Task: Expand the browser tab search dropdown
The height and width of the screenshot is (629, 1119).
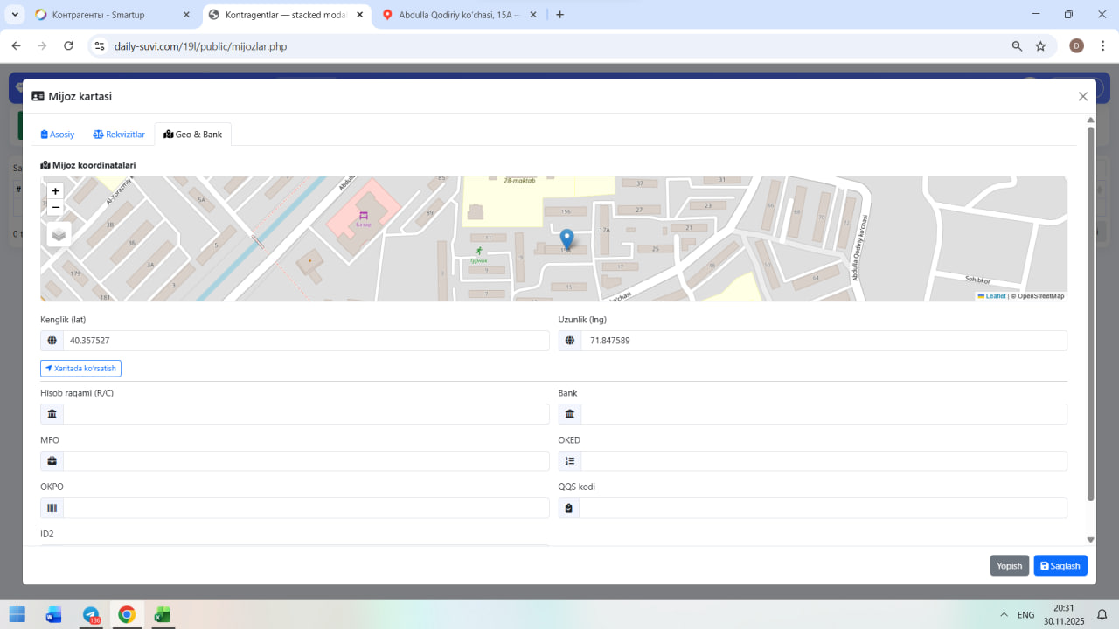Action: coord(15,15)
